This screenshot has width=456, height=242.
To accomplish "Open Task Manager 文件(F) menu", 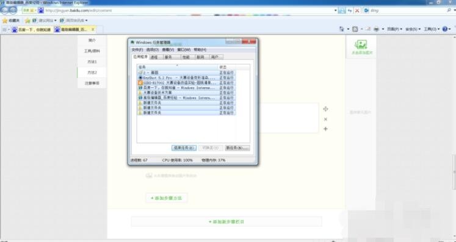I will tap(137, 49).
